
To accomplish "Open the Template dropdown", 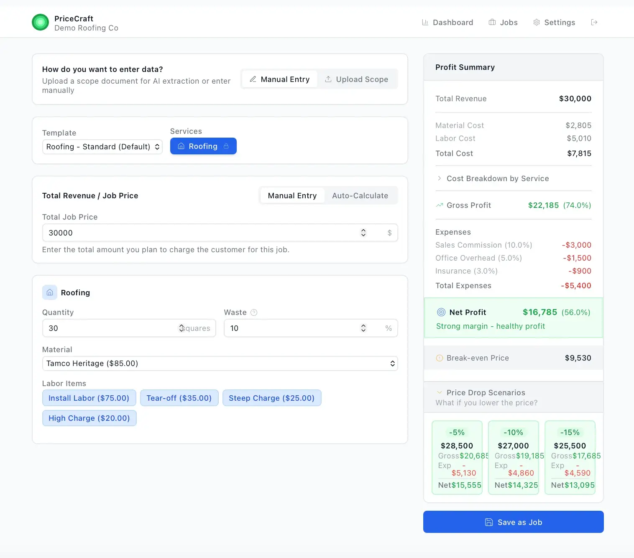I will (x=102, y=147).
